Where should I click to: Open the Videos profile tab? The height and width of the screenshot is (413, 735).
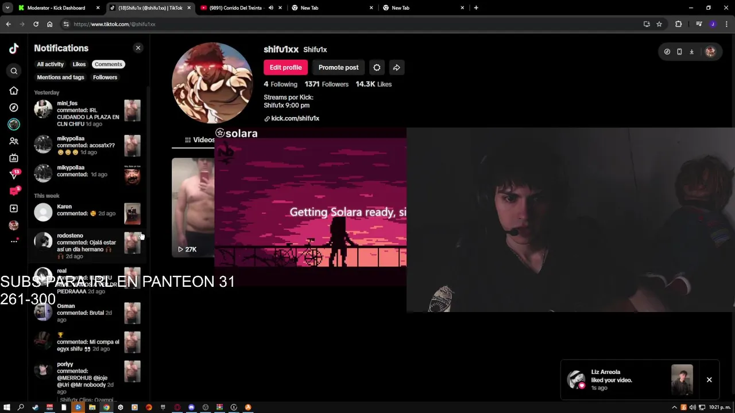(200, 140)
